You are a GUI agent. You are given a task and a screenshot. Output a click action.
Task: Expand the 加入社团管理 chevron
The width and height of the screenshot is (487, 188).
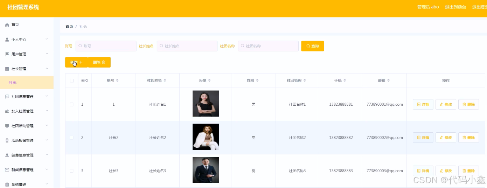coord(47,111)
